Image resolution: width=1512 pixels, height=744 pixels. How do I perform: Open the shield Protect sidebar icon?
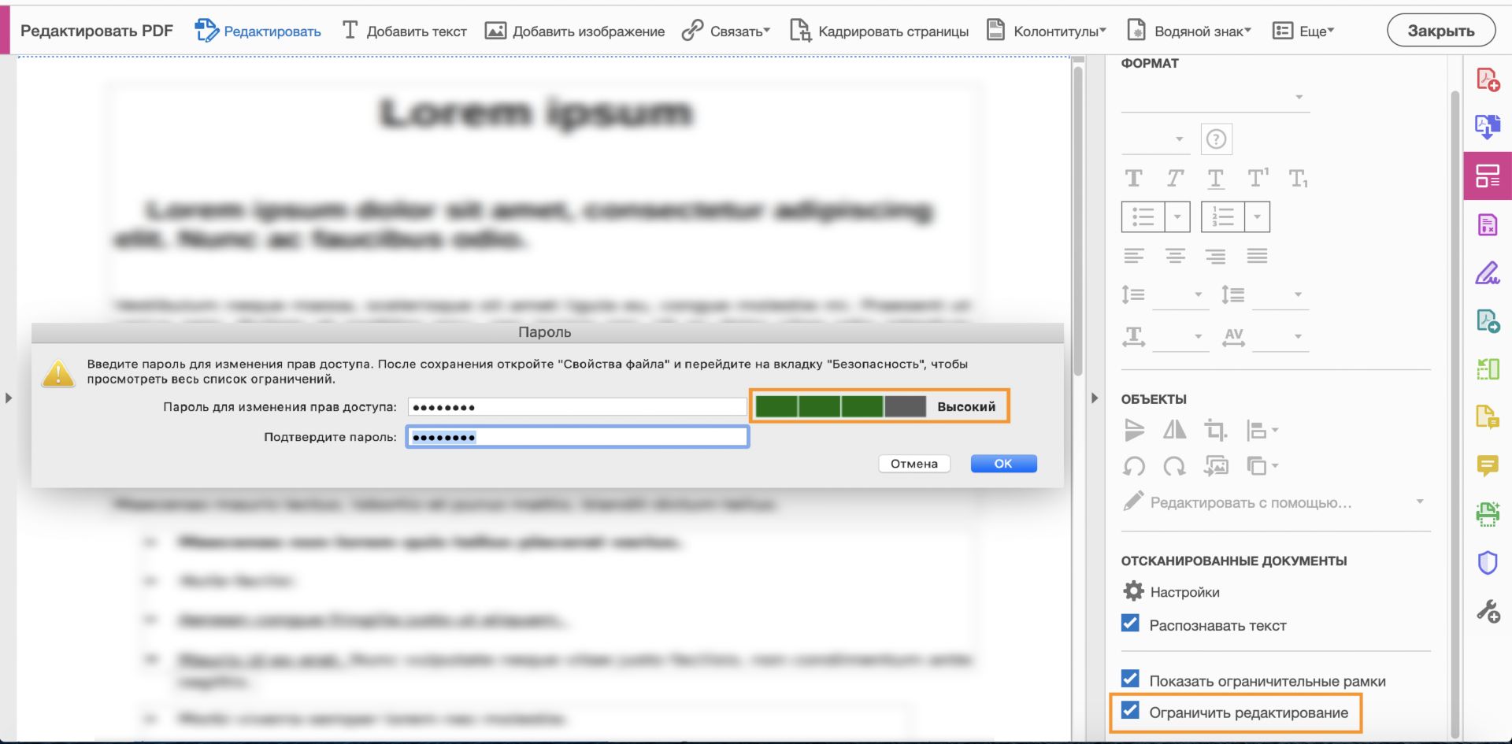(1488, 563)
